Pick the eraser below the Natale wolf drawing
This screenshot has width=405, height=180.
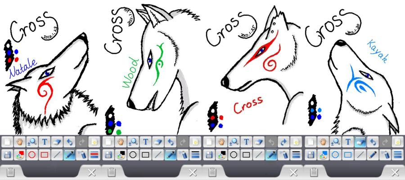(57, 142)
